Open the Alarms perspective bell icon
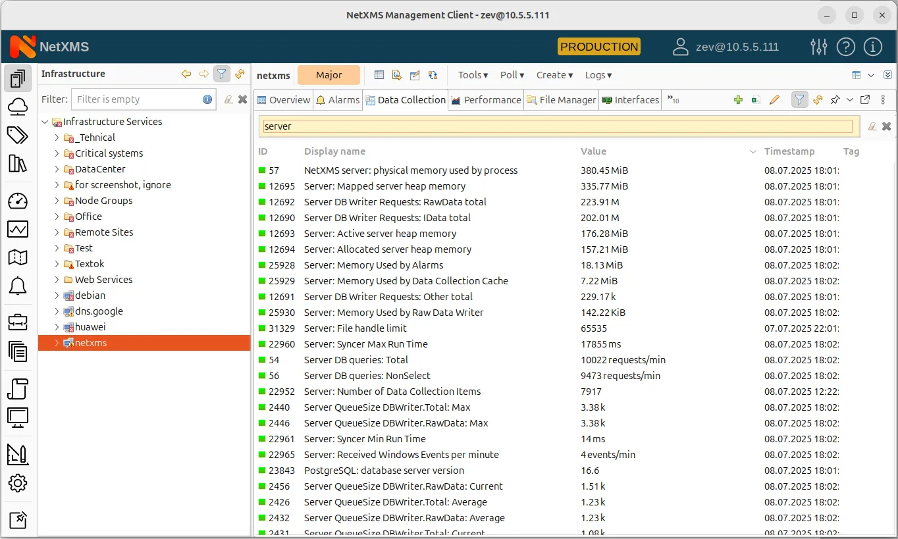 coord(18,286)
